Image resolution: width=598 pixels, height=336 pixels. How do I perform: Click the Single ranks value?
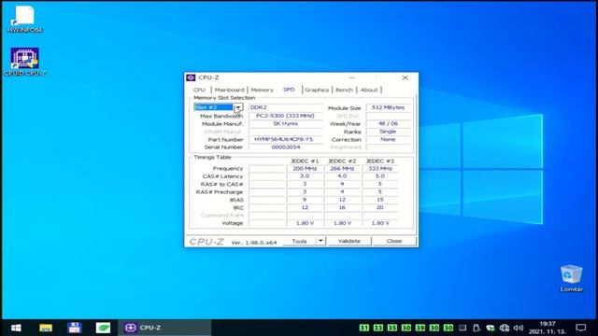388,132
